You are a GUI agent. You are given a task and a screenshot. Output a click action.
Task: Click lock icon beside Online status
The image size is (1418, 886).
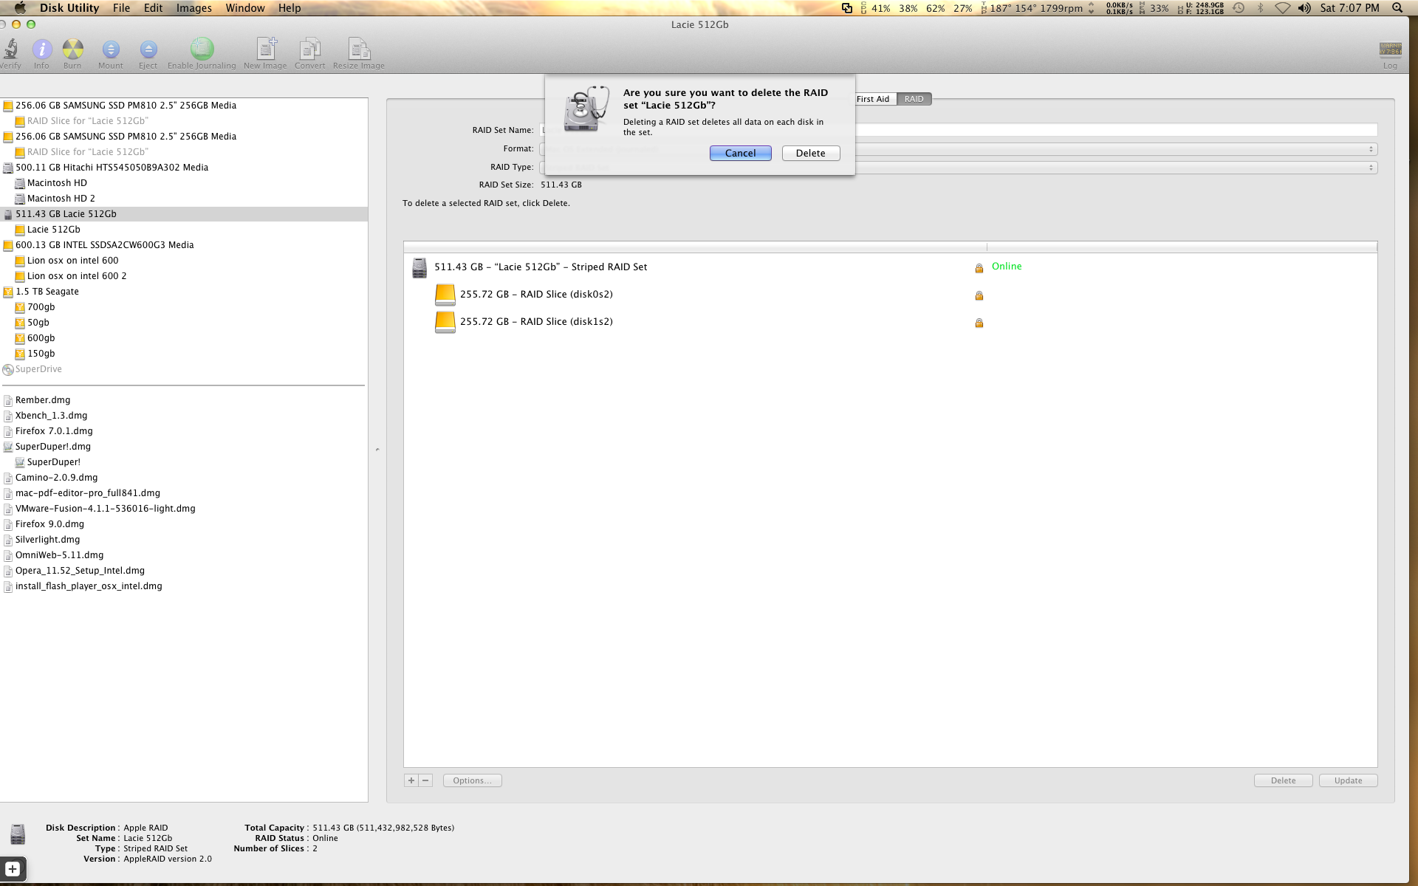tap(979, 268)
